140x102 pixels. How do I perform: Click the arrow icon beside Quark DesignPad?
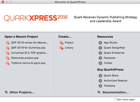(x=100, y=48)
